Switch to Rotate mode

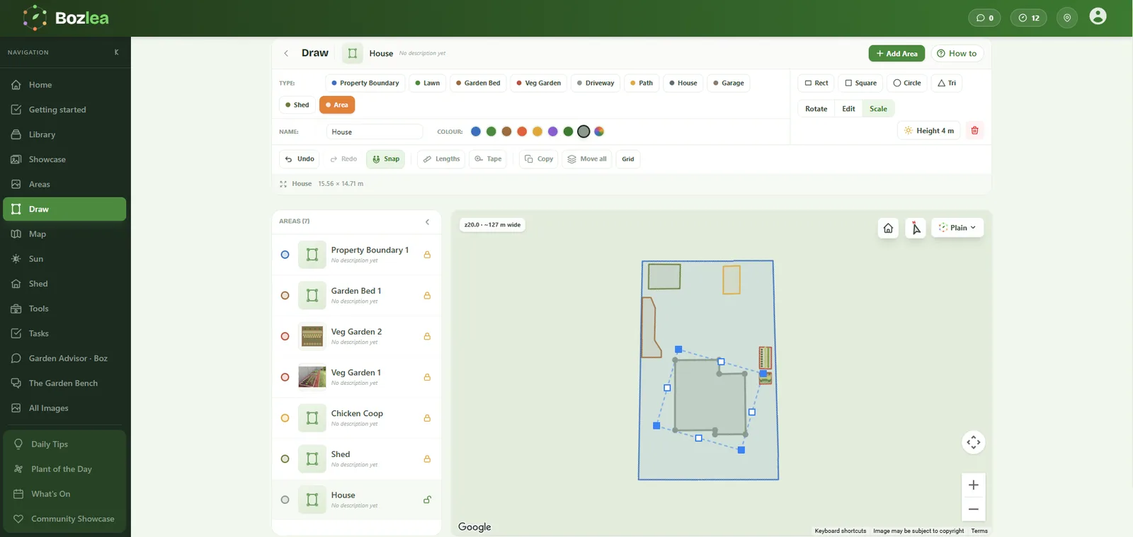(x=816, y=109)
